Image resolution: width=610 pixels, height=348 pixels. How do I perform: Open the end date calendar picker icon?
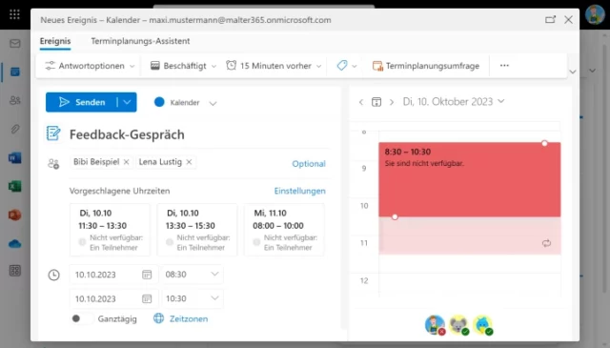147,299
